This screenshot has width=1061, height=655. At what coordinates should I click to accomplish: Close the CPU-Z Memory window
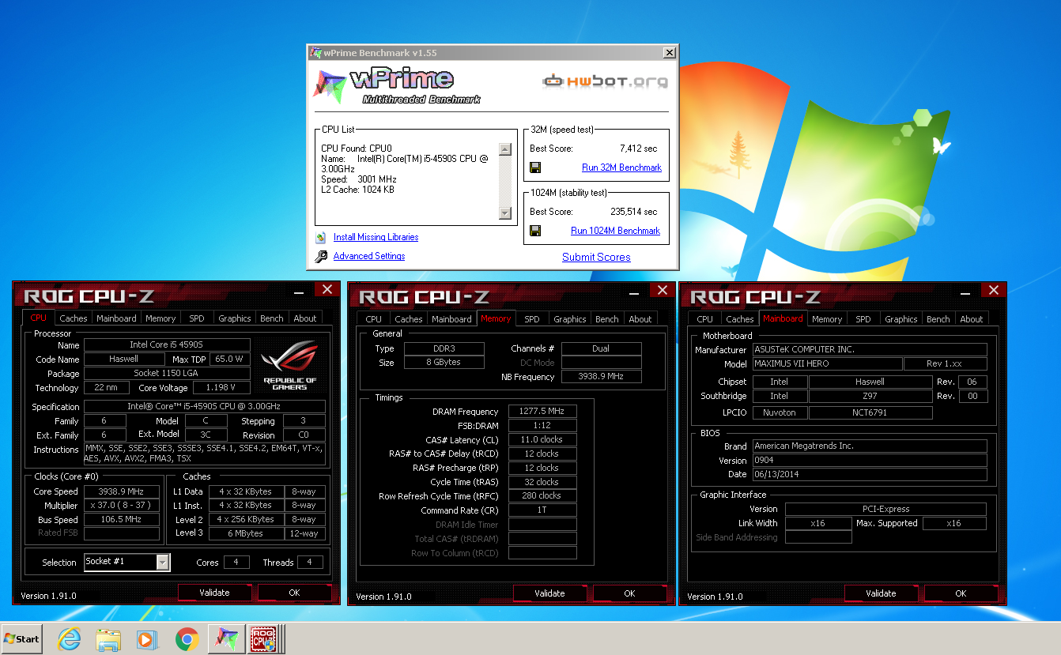(663, 289)
